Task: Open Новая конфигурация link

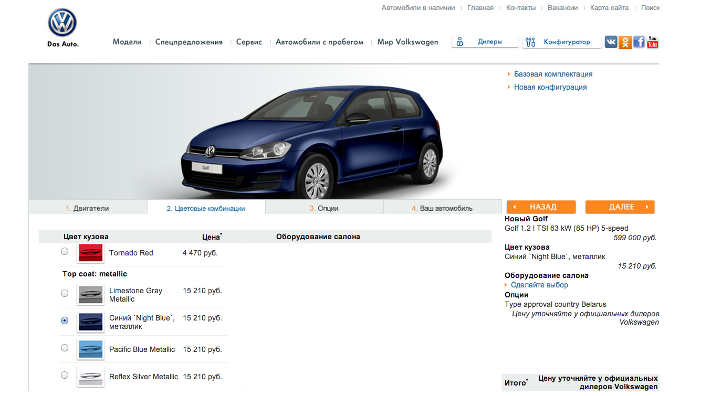Action: tap(550, 87)
